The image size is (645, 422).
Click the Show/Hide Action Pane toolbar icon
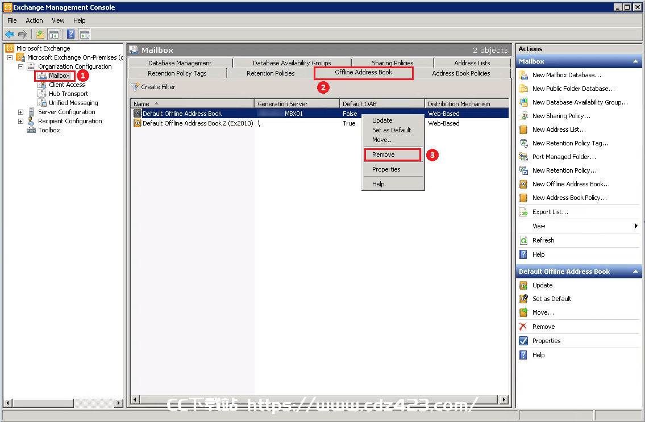point(84,35)
